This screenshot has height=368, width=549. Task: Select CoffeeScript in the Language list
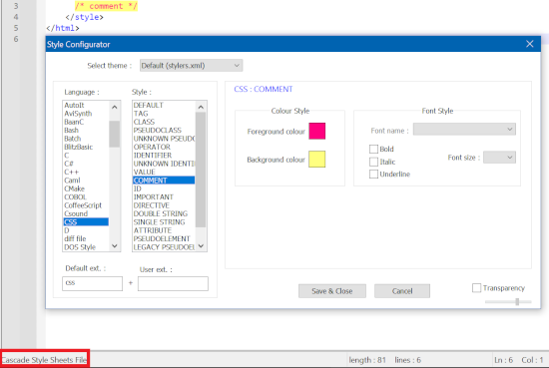tap(86, 205)
